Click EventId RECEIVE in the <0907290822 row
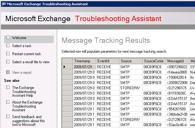Screen dimensions: 195x128 108,67
